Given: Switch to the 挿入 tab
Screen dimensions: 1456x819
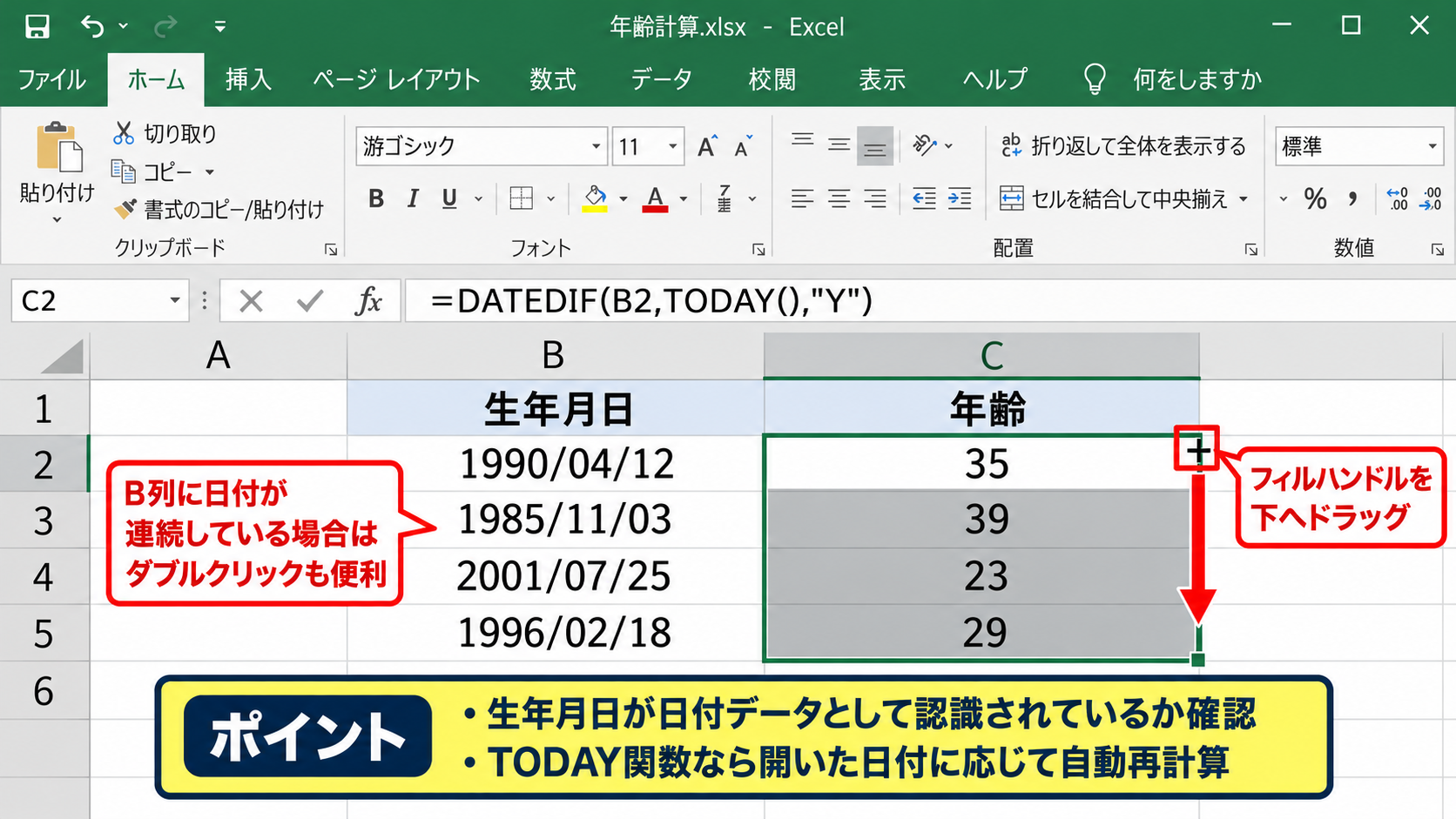Looking at the screenshot, I should tap(248, 80).
